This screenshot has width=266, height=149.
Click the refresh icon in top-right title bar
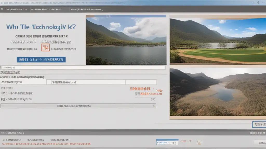253,3
